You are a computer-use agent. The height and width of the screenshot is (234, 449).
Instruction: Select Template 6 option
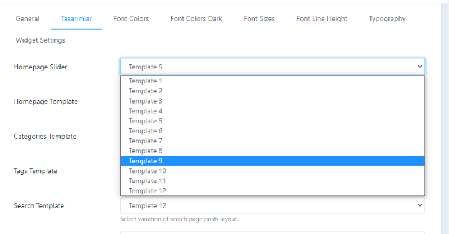[272, 131]
